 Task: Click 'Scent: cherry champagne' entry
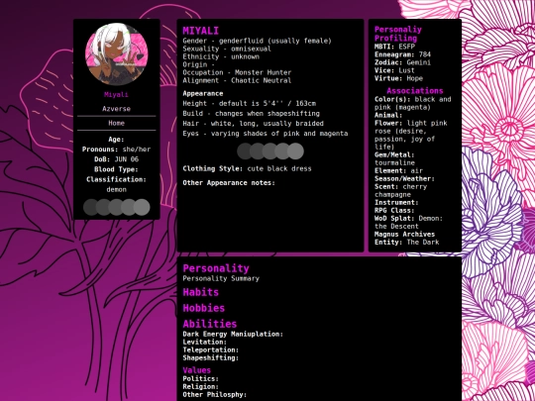tap(401, 191)
